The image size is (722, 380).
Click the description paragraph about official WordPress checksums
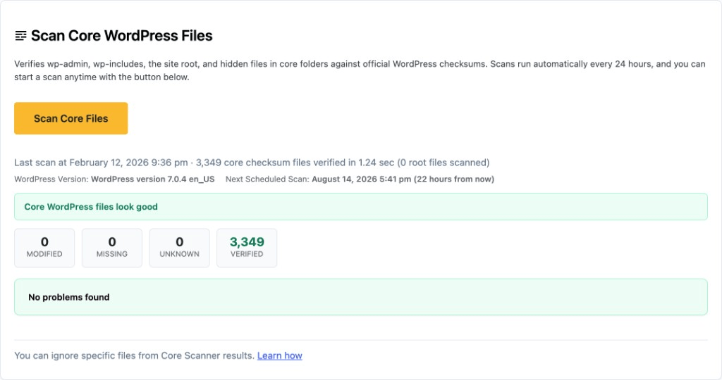pos(360,70)
